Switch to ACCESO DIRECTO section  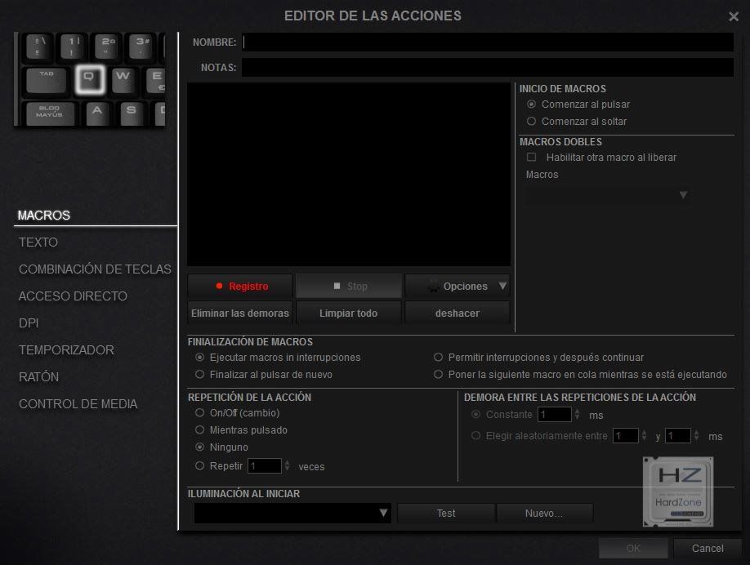[x=73, y=296]
